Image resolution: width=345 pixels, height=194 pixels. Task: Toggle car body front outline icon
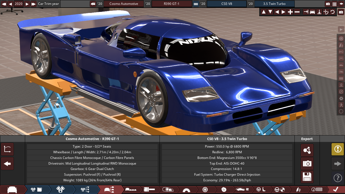click(x=341, y=58)
